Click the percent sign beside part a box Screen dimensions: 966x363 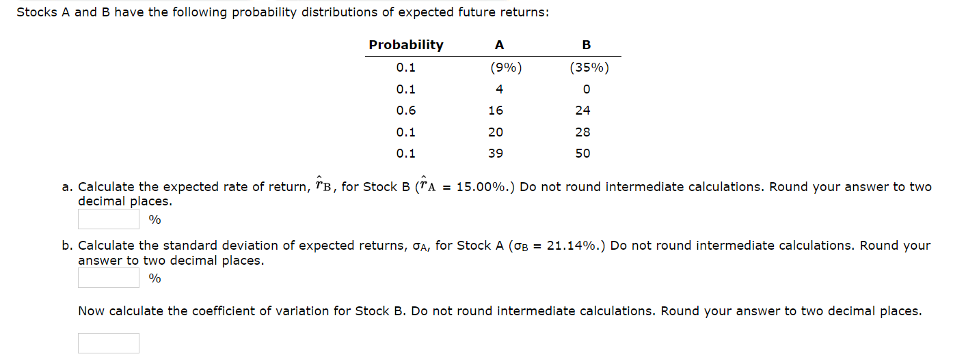(155, 220)
